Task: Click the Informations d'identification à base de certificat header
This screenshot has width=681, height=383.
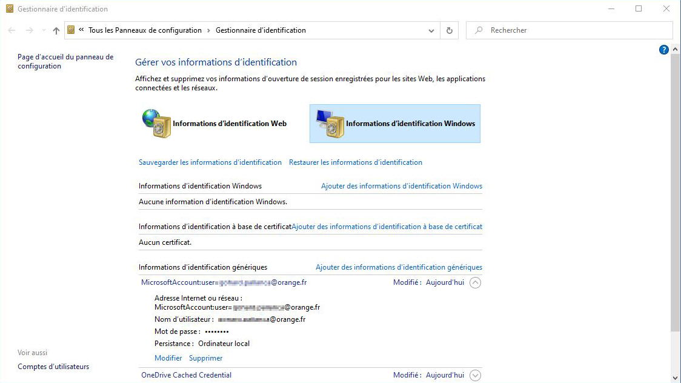Action: (215, 227)
